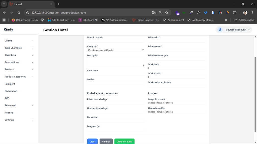Open the browser Extensions puzzle icon
257x144 pixels.
coord(235,13)
